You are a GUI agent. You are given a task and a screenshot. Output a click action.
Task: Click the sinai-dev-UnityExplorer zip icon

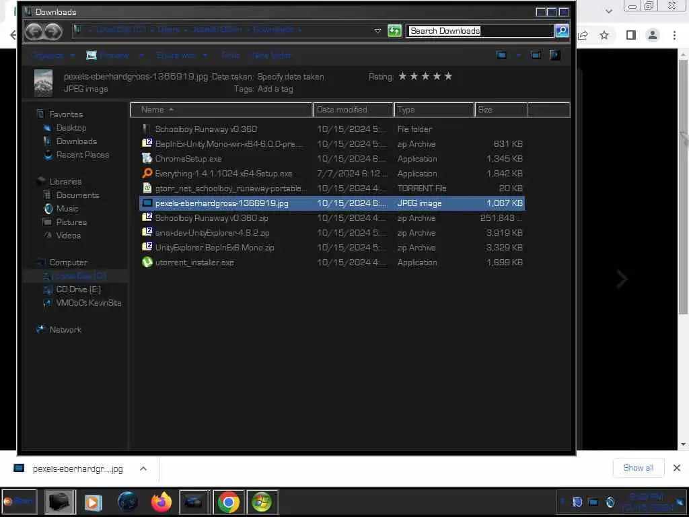pos(147,232)
